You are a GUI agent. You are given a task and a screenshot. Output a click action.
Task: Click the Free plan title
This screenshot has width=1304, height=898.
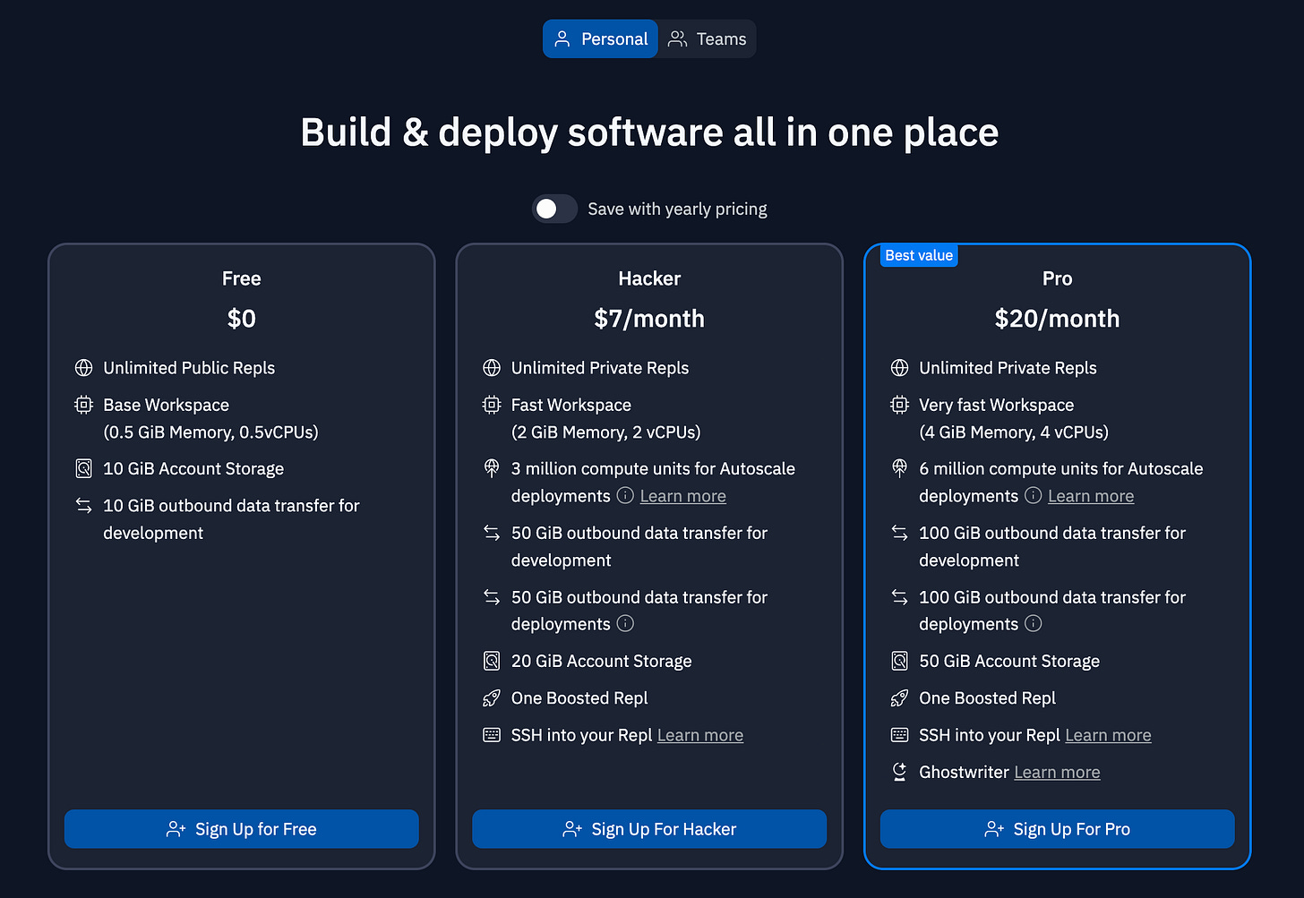point(242,278)
